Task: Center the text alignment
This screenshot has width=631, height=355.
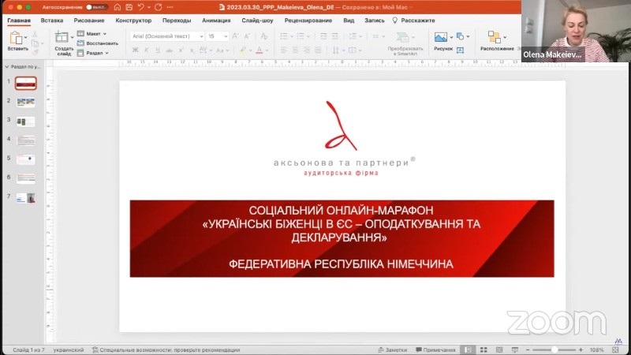Action: (295, 50)
